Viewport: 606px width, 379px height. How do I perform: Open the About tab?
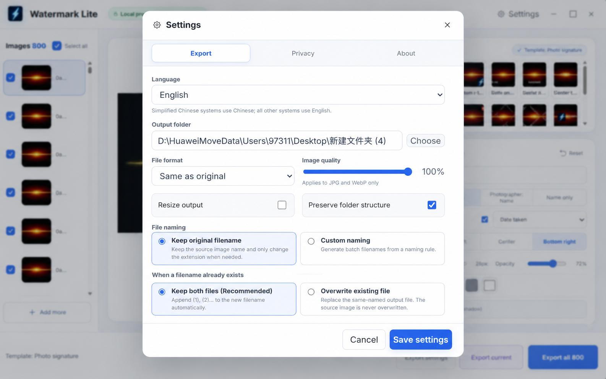tap(406, 53)
